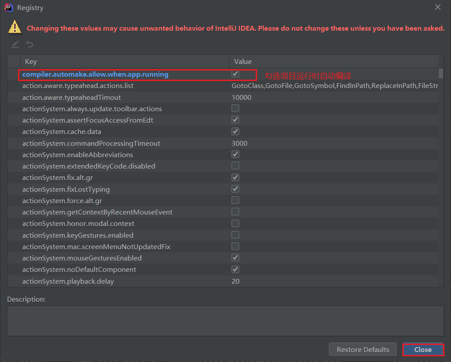The width and height of the screenshot is (451, 362).
Task: Click the Restore Defaults button
Action: tap(363, 349)
